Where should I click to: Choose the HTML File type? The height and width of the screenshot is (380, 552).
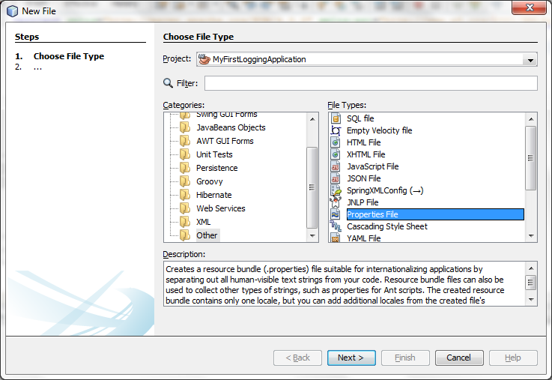[x=364, y=142]
